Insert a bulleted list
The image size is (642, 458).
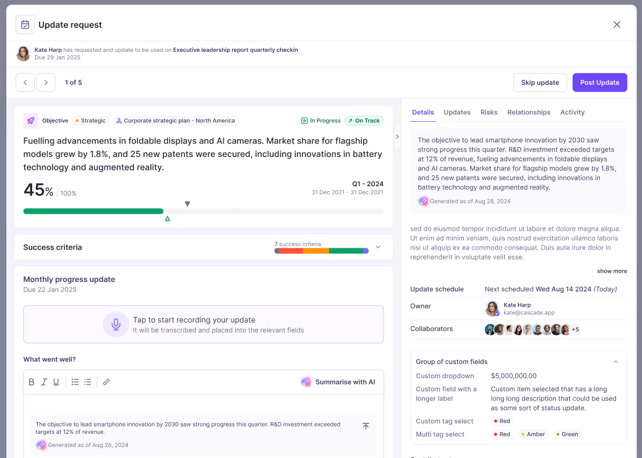[x=75, y=381]
